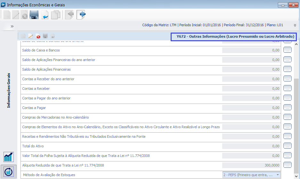Collapse header info with double-down chevron

tap(295, 25)
